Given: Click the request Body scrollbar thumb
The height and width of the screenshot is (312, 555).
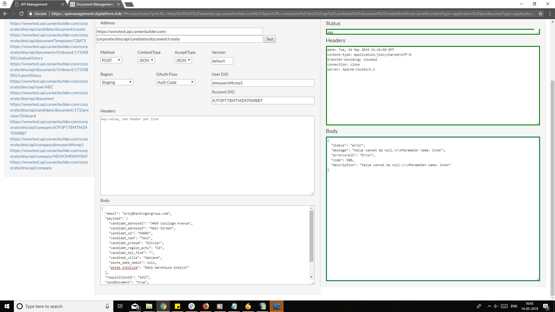Looking at the screenshot, I should coord(311,236).
